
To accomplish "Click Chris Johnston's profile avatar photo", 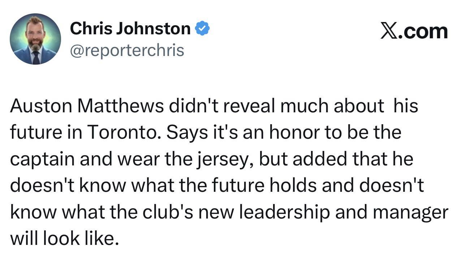I will 35,39.
